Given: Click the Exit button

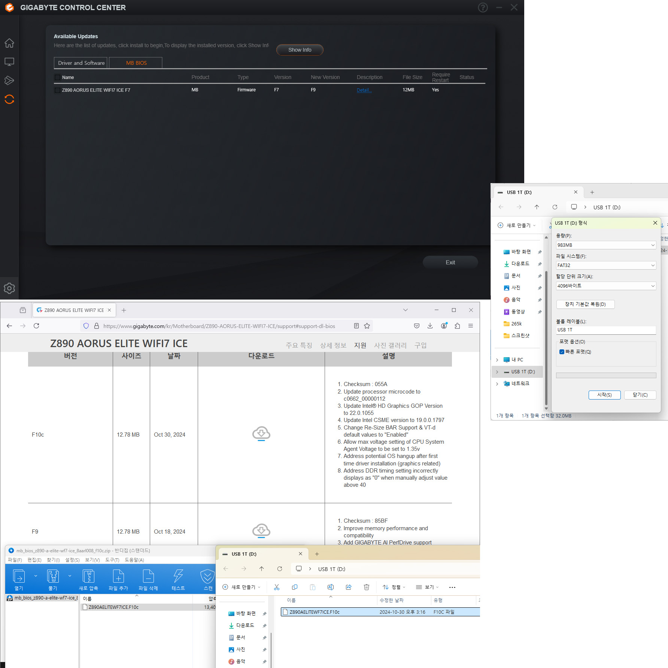Looking at the screenshot, I should 450,262.
